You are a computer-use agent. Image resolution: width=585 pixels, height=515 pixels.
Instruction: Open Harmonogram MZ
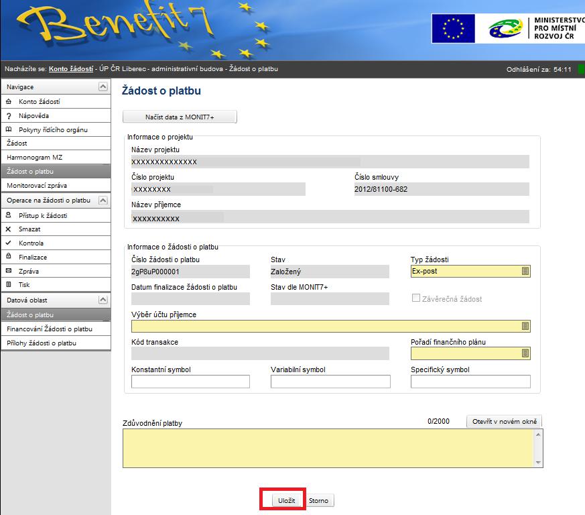56,157
